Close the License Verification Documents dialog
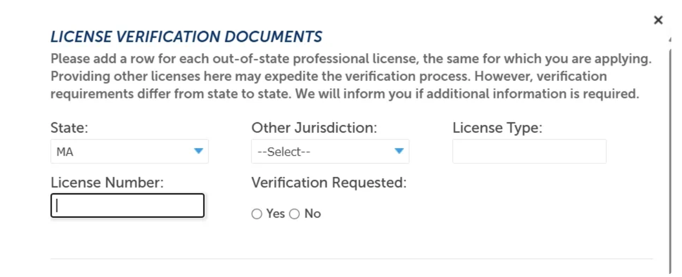682x277 pixels. point(658,20)
